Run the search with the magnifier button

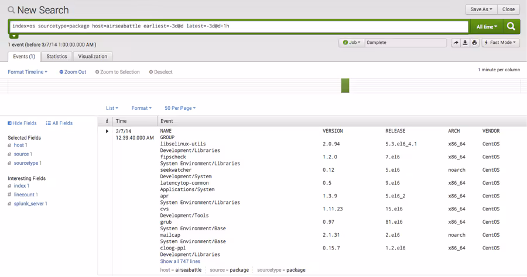point(511,27)
